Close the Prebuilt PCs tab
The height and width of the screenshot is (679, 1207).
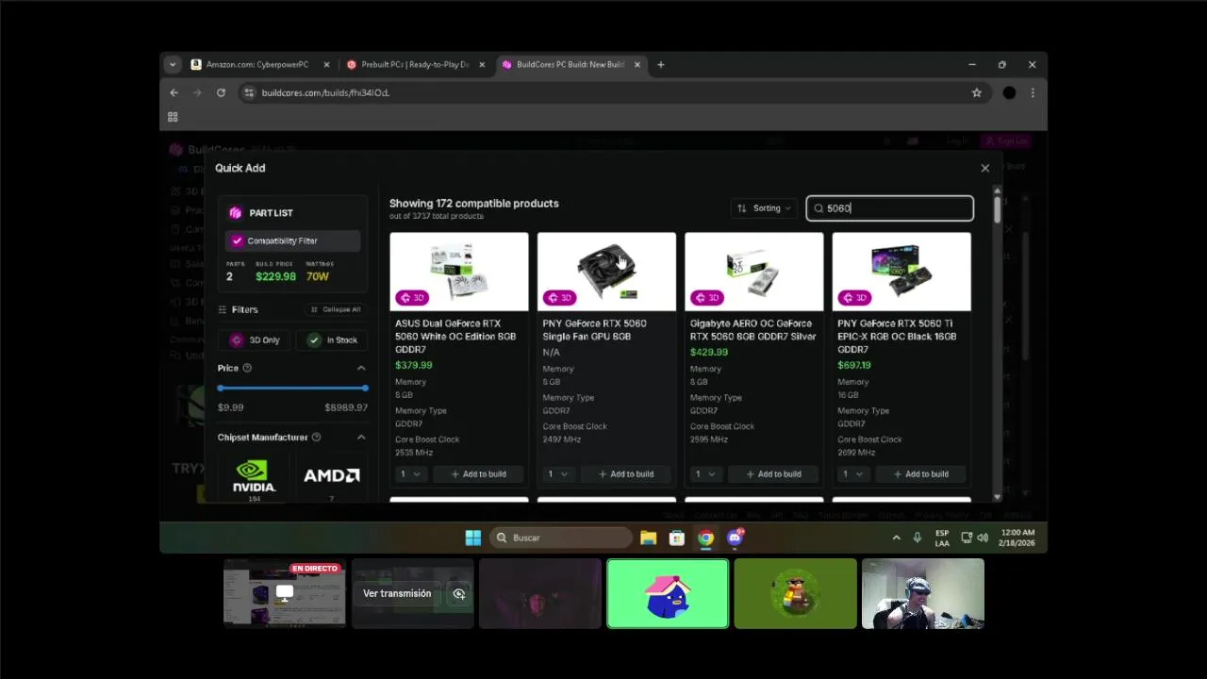(483, 64)
